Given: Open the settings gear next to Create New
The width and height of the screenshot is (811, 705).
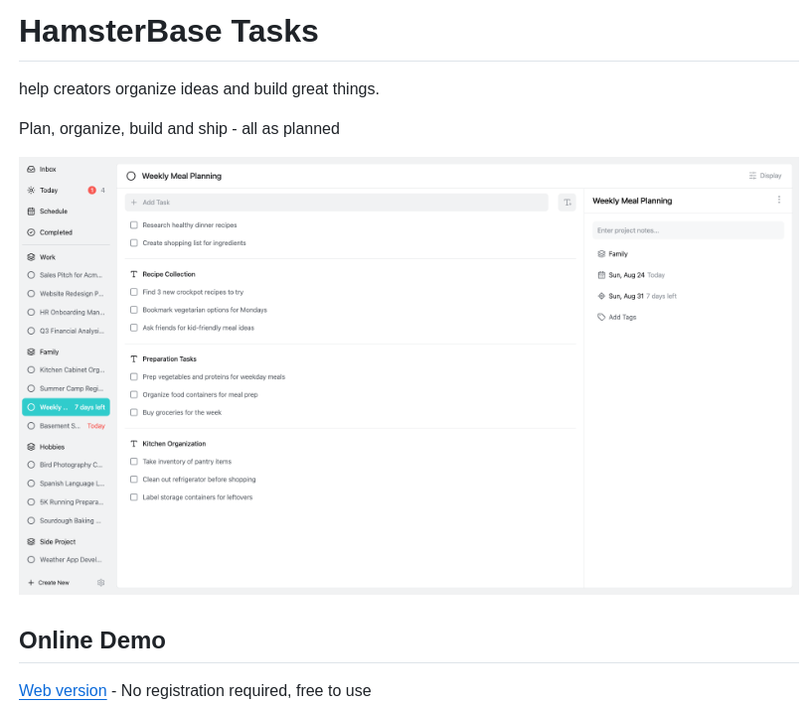Looking at the screenshot, I should pyautogui.click(x=100, y=583).
